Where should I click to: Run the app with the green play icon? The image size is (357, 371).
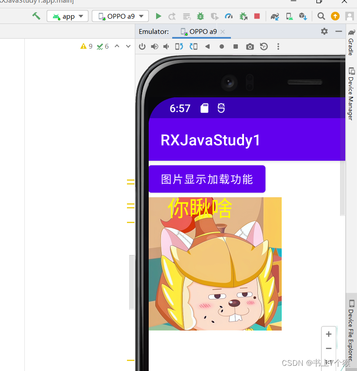(x=158, y=16)
